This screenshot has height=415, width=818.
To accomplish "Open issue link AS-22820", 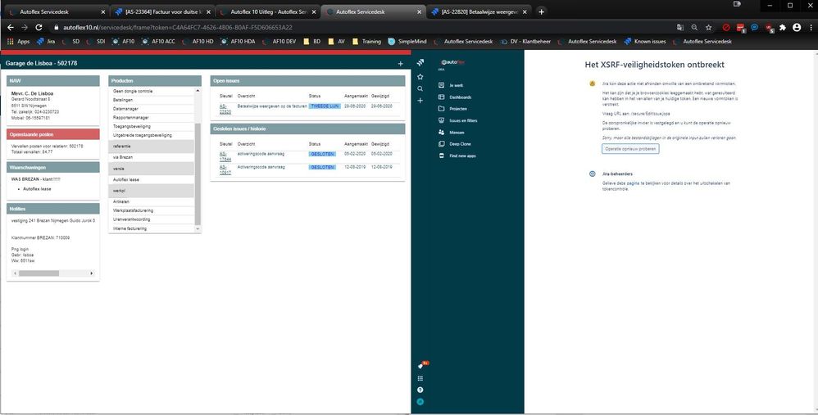I will [225, 109].
